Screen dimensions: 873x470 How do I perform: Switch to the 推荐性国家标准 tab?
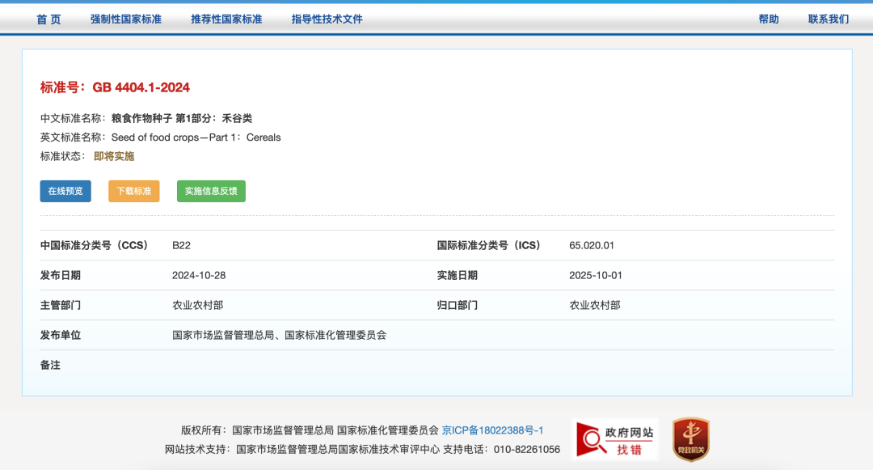(x=225, y=19)
